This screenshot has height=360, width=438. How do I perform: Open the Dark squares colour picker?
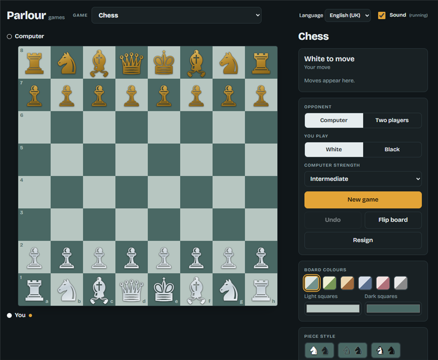click(393, 308)
